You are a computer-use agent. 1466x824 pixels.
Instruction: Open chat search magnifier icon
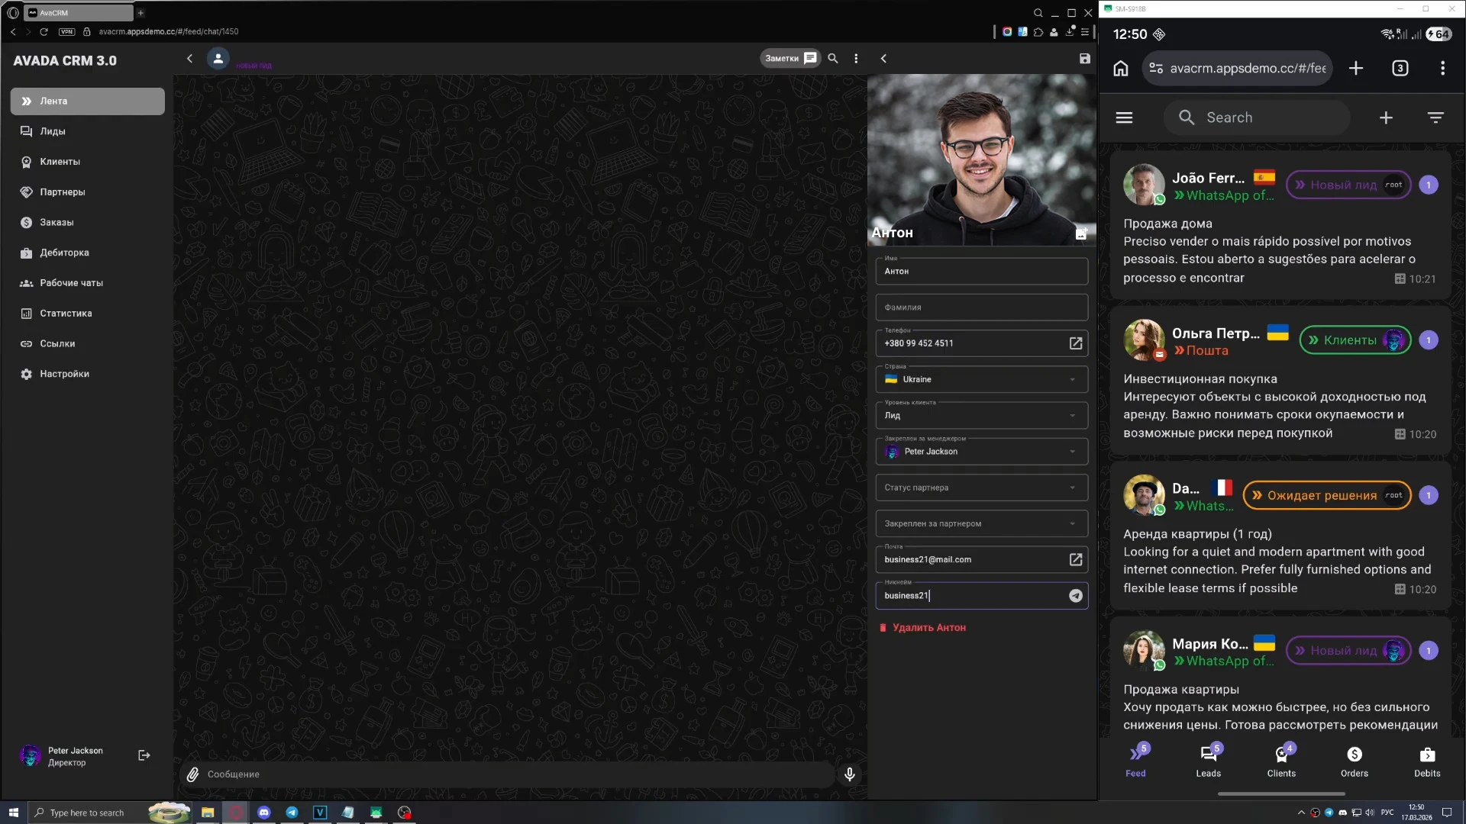point(833,59)
